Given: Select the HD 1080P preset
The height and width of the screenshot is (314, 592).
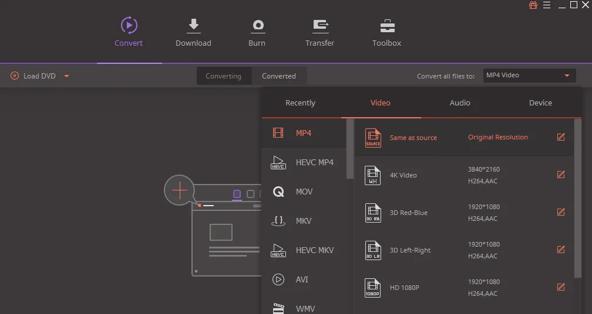Looking at the screenshot, I should pyautogui.click(x=464, y=288).
